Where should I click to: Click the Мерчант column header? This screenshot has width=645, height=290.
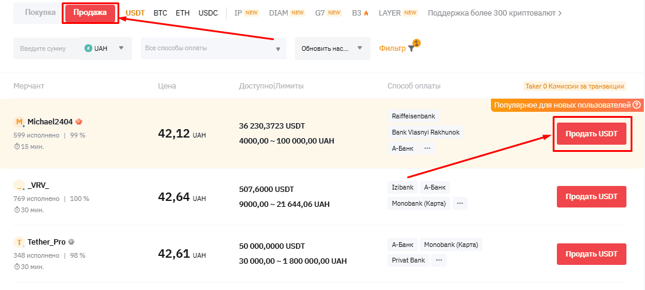(29, 86)
